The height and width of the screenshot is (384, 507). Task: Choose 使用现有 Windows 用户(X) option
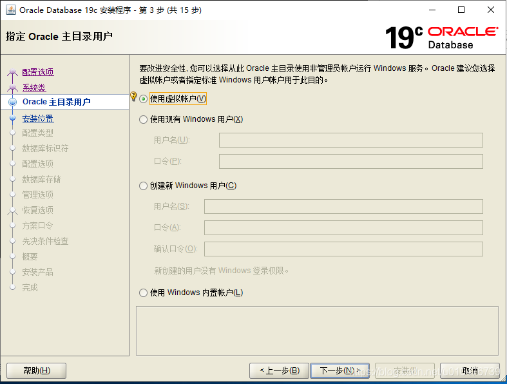pyautogui.click(x=143, y=120)
